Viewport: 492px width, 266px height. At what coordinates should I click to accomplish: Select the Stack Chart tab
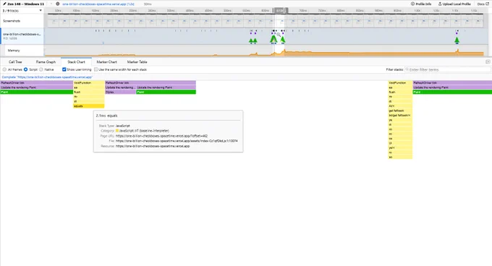coord(76,62)
